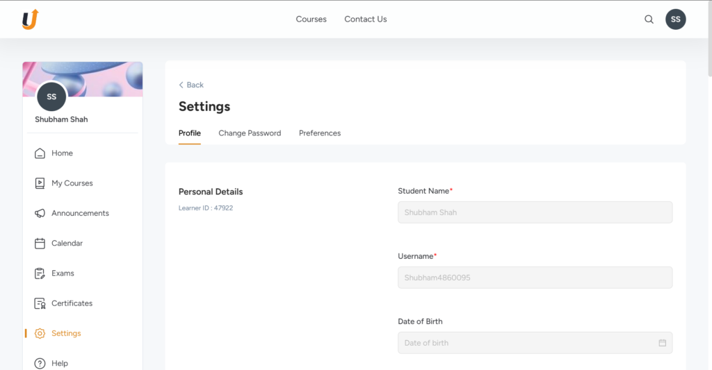The width and height of the screenshot is (712, 370).
Task: Switch to the Change Password tab
Action: point(250,133)
